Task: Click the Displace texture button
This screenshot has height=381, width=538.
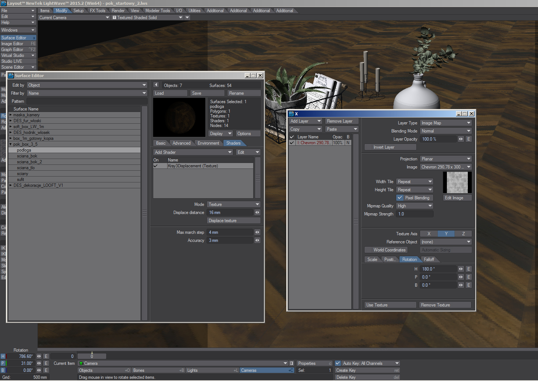Action: pos(233,221)
